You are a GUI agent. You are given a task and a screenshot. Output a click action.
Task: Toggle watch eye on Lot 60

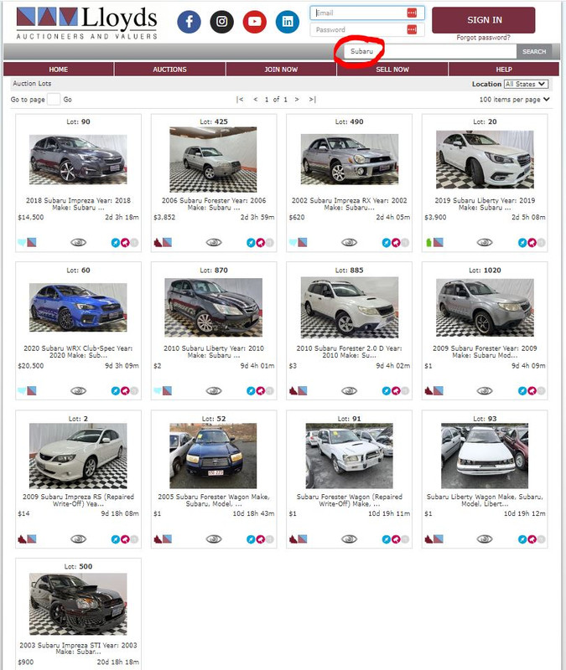(78, 390)
